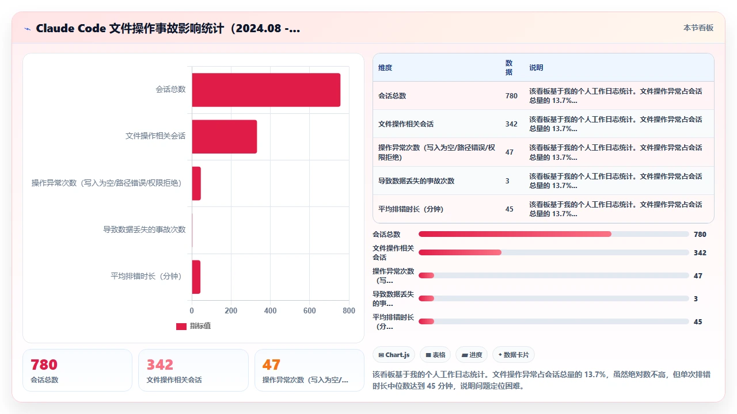Click x-axis tick label 400
Viewport: 737px width, 414px height.
pyautogui.click(x=270, y=310)
